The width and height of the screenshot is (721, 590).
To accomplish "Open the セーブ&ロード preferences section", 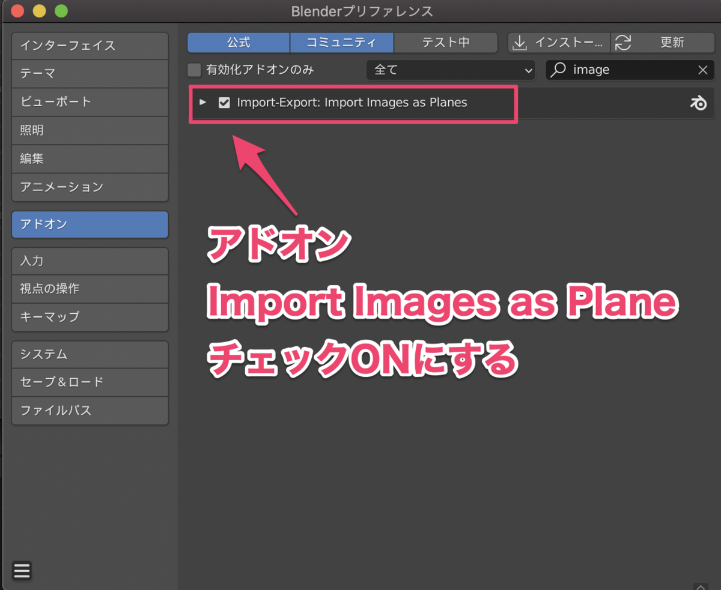I will click(x=90, y=382).
